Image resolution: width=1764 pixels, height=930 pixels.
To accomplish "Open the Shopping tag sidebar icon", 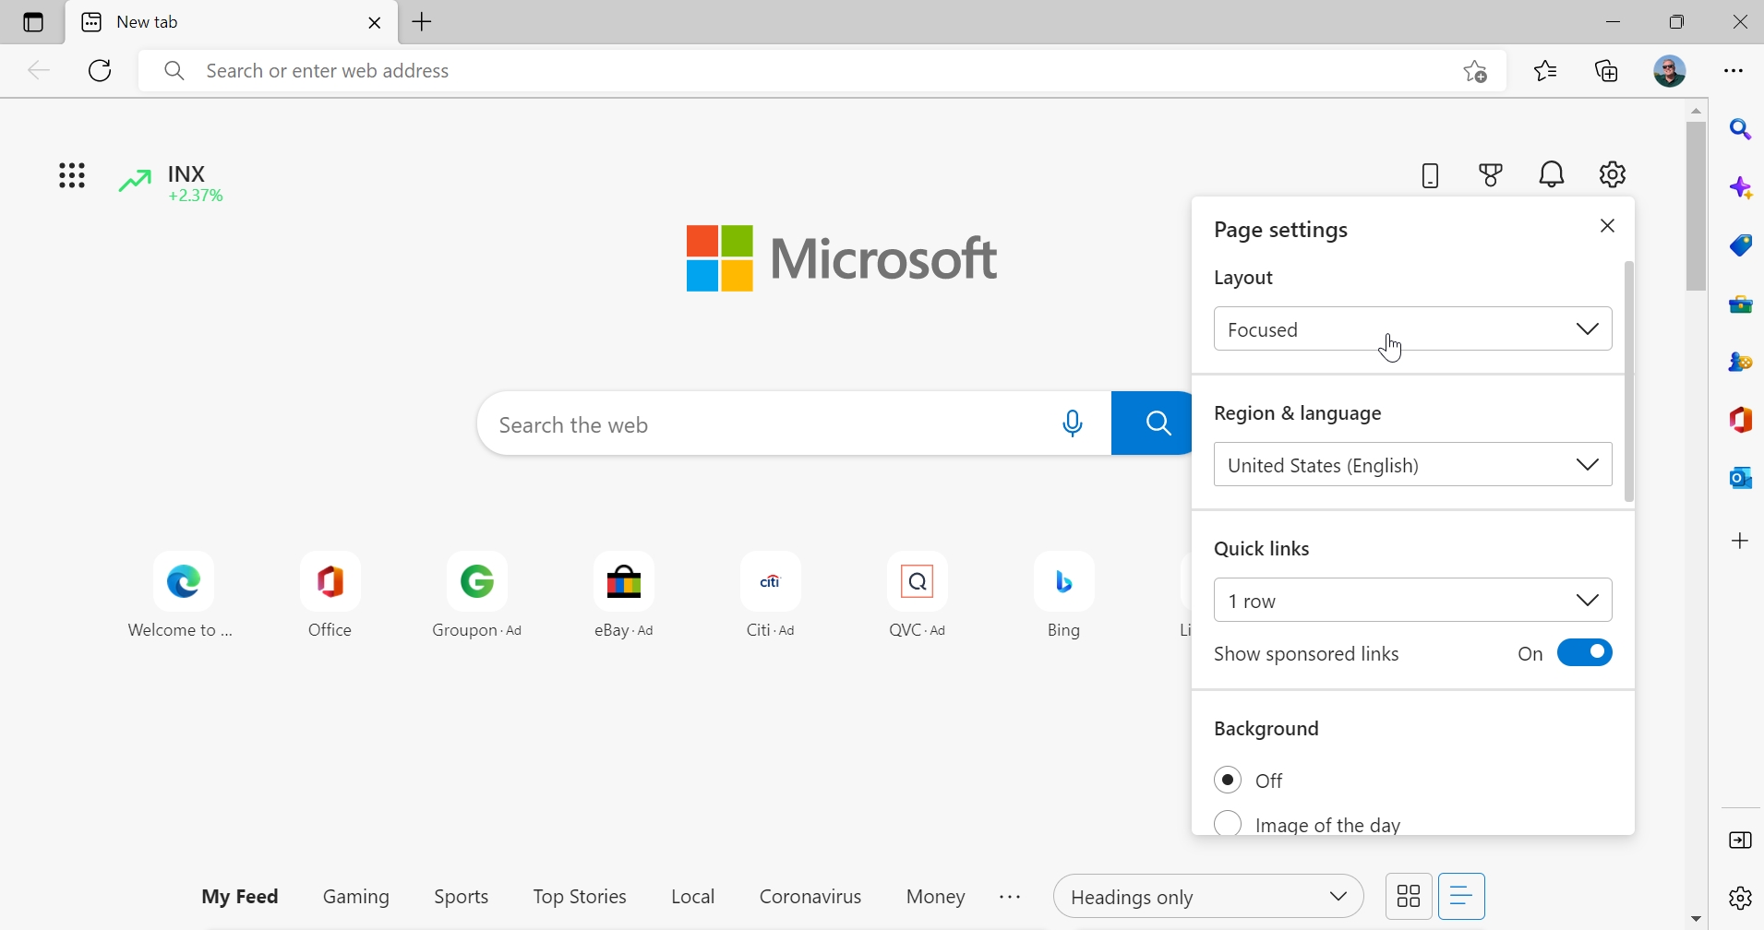I will pos(1741,245).
